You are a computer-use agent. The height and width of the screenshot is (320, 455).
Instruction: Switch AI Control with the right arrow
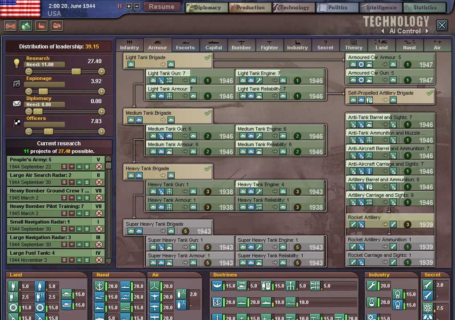click(427, 31)
